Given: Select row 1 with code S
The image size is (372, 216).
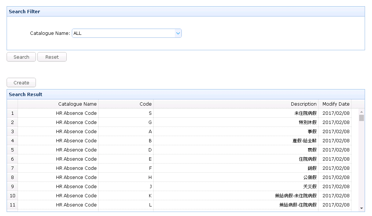Looking at the screenshot, I should pos(179,113).
